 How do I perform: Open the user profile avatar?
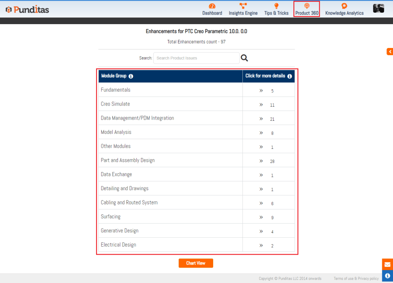[378, 8]
